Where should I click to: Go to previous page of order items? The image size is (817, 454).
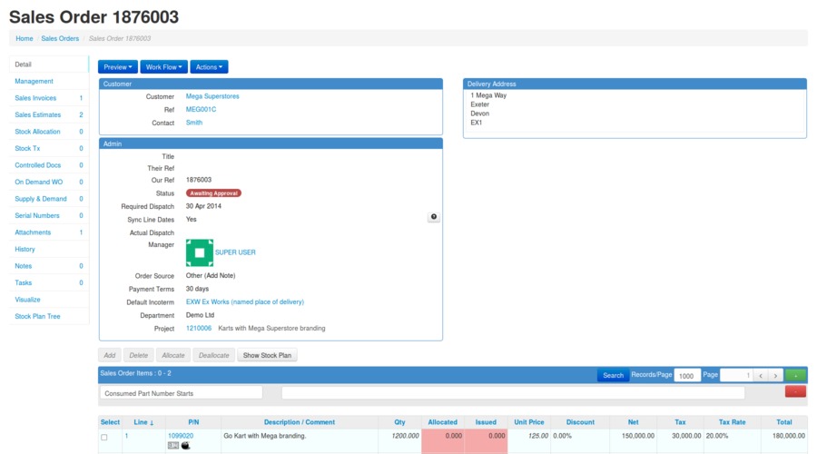[x=761, y=375]
